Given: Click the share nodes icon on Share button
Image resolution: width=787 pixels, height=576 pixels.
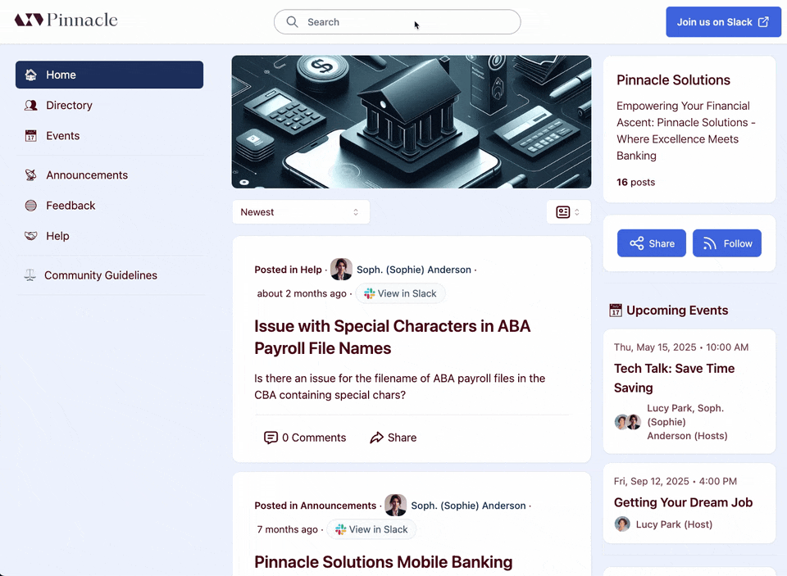Looking at the screenshot, I should [637, 243].
